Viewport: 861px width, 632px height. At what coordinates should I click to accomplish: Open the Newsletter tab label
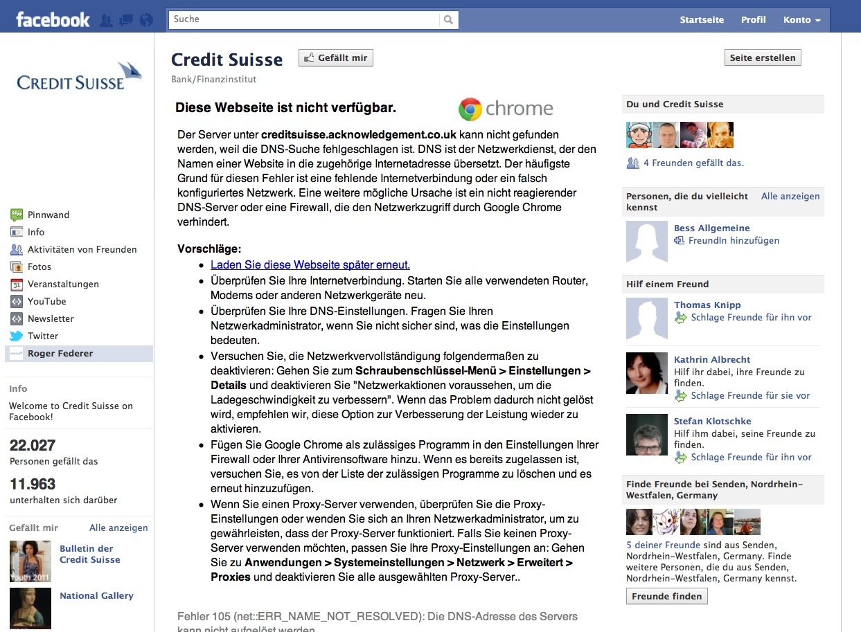click(51, 318)
